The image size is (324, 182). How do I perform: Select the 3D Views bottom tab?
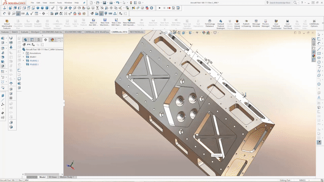(53, 177)
